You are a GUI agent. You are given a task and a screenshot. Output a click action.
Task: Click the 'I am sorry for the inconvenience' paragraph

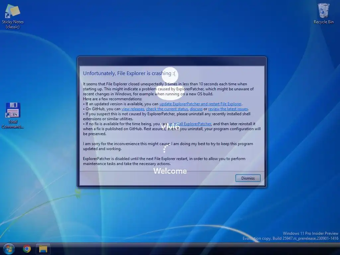coord(168,146)
